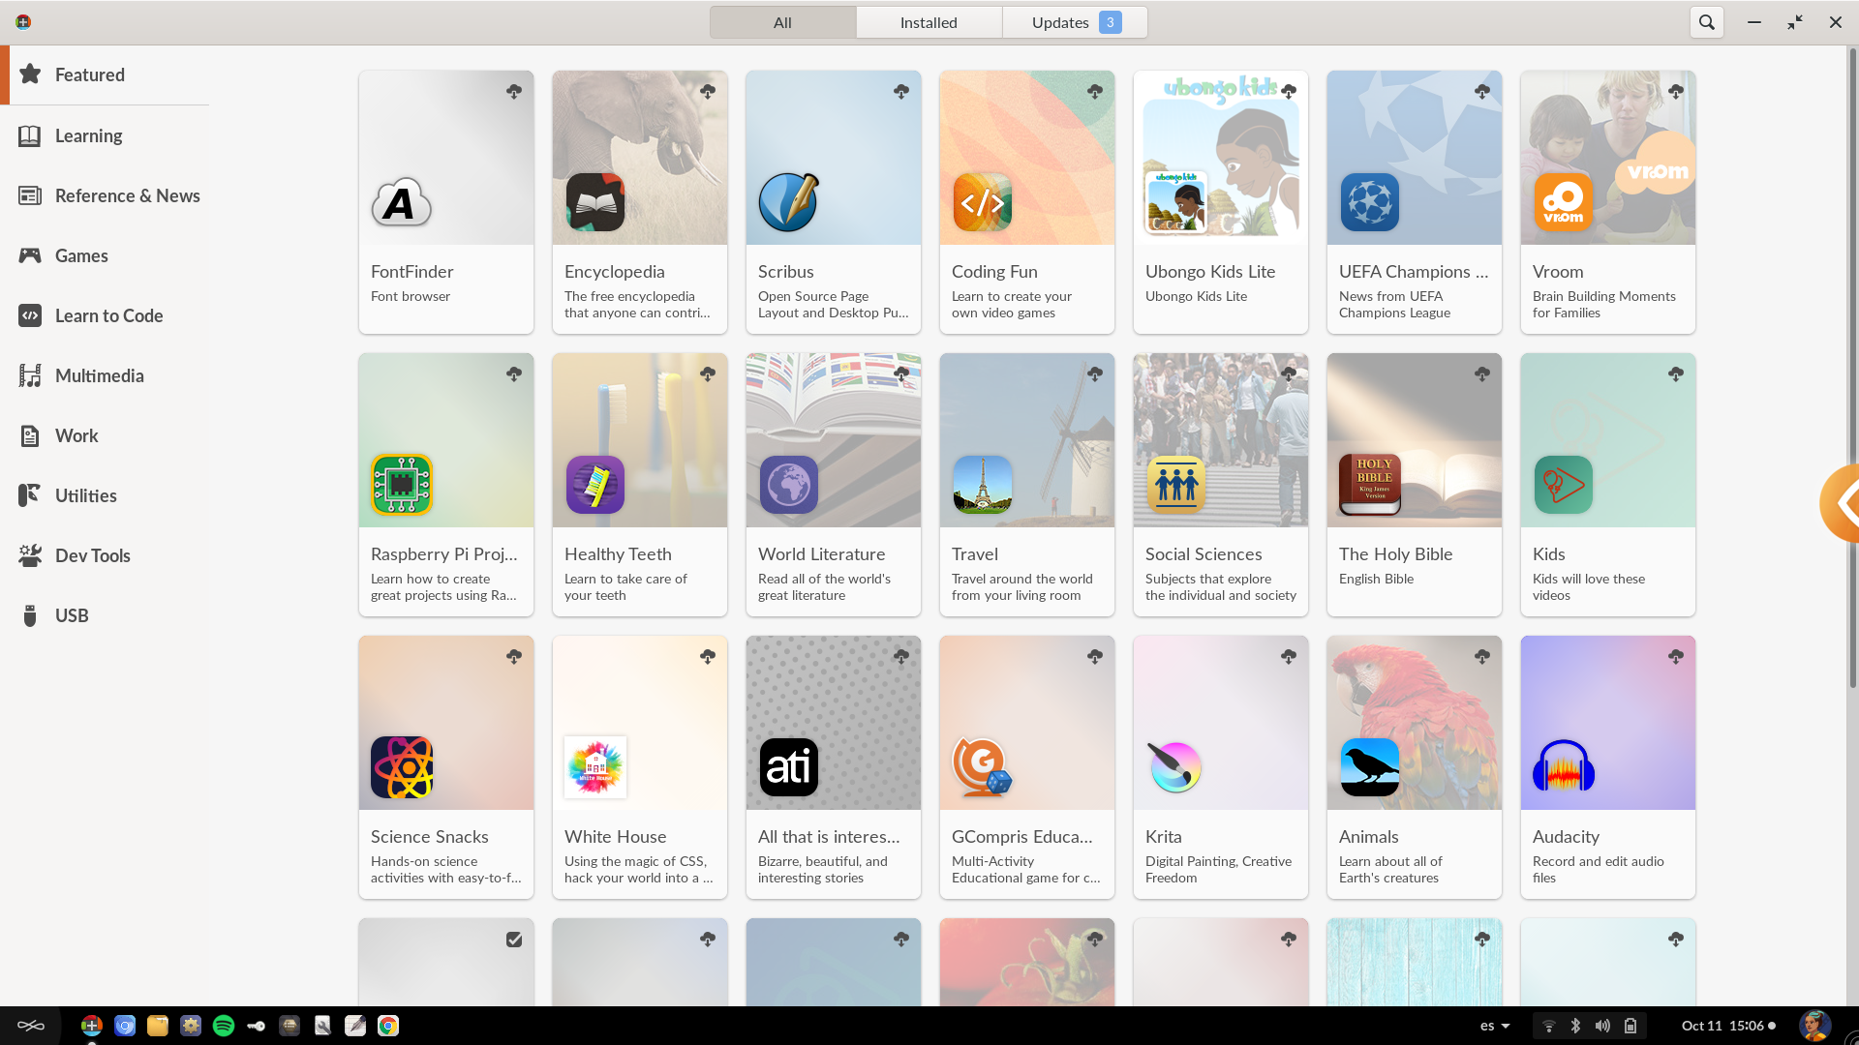Switch to the All tab
This screenshot has width=1859, height=1045.
coord(782,22)
